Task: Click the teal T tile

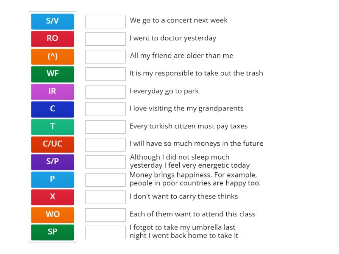Action: tap(52, 127)
